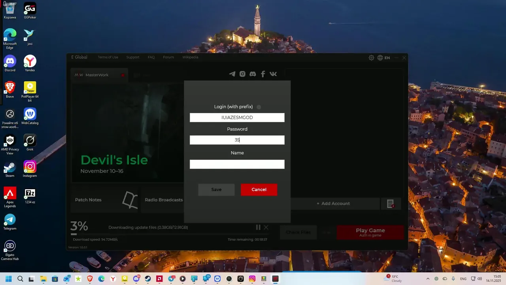This screenshot has width=506, height=285.
Task: Click the info dot next to Login label
Action: [259, 107]
